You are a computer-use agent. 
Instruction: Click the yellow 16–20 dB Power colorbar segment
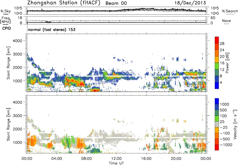click(217, 60)
